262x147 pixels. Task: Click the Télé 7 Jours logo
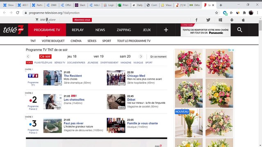tap(14, 30)
